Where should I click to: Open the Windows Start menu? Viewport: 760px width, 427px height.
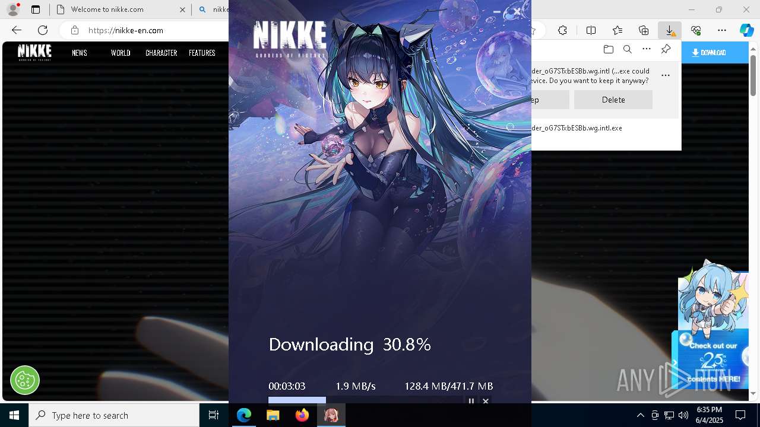coord(14,415)
